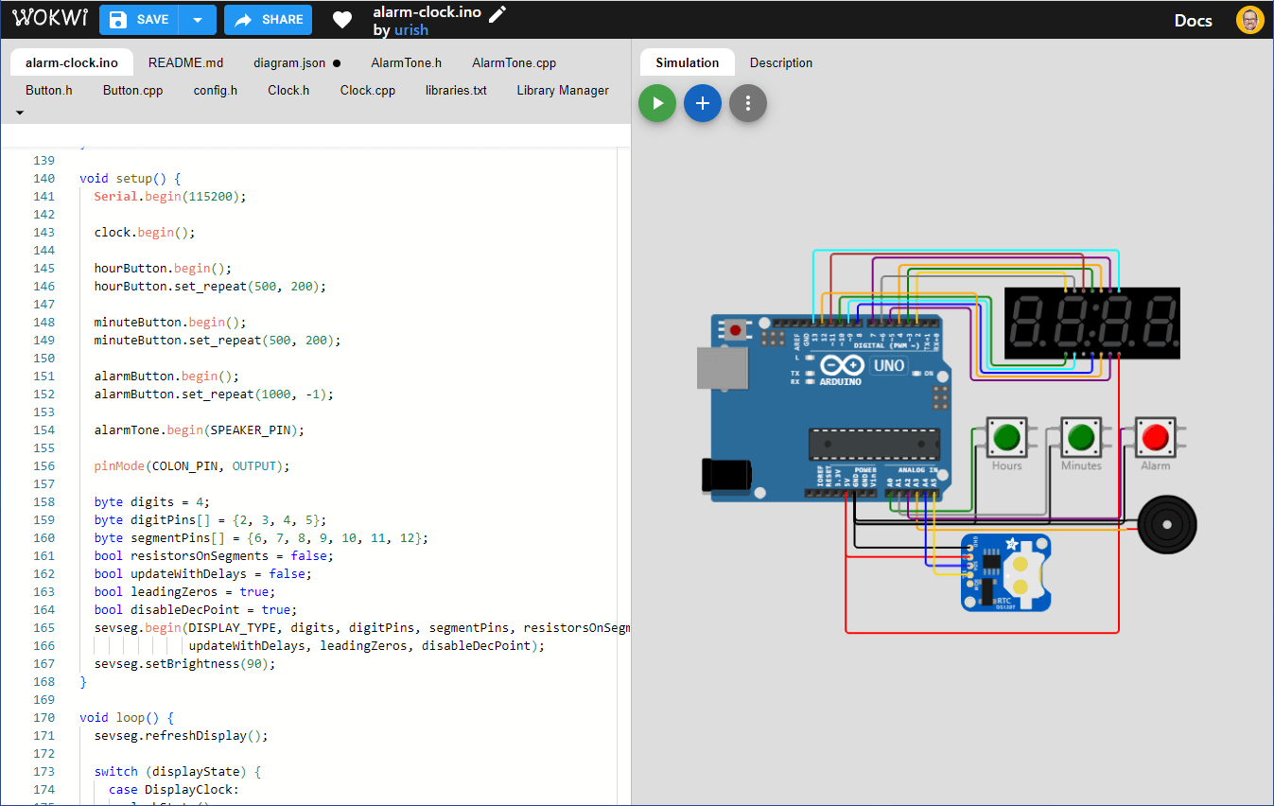Open the Library Manager tab
Image resolution: width=1274 pixels, height=806 pixels.
563,91
